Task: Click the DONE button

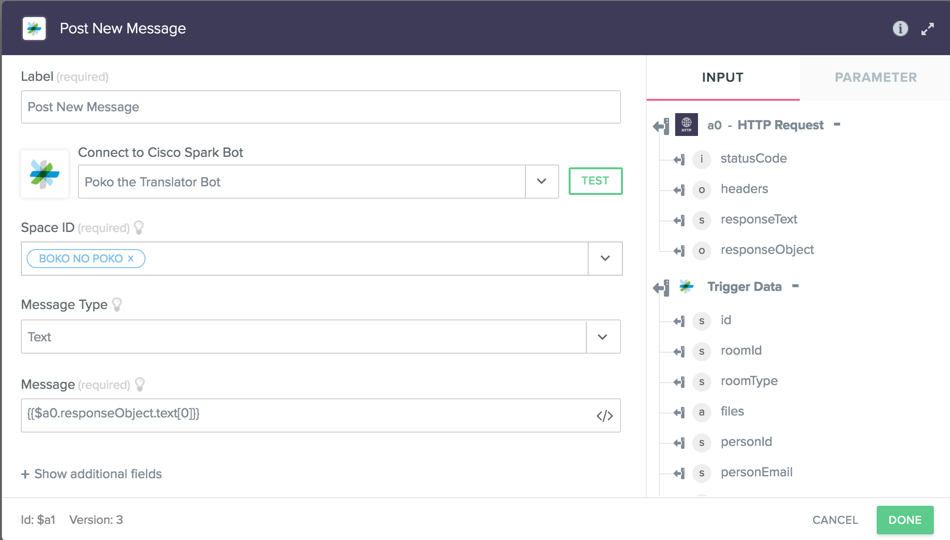Action: point(904,520)
